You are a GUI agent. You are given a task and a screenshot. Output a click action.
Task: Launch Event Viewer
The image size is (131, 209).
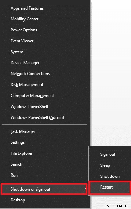[x=22, y=41]
